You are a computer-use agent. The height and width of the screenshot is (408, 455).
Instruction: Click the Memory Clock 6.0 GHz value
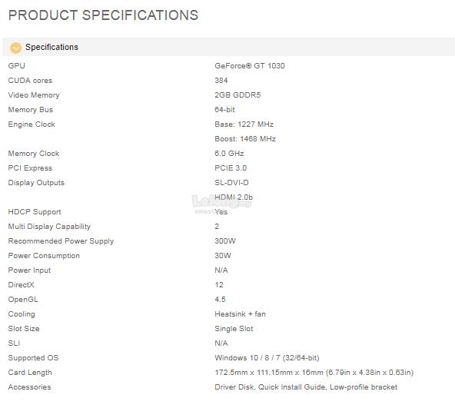(x=229, y=154)
